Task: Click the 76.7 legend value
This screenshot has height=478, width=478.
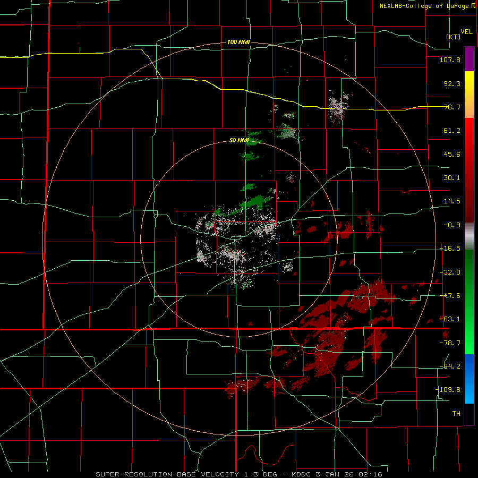Action: tap(452, 107)
